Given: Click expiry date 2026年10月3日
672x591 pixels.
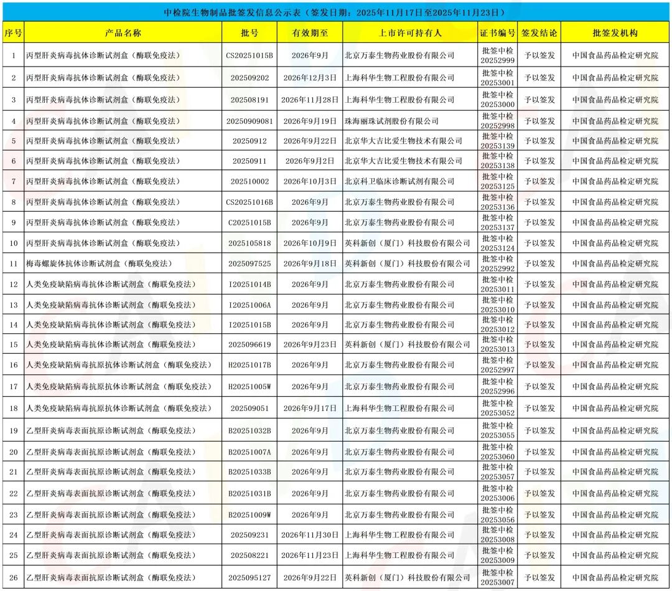Looking at the screenshot, I should click(310, 181).
